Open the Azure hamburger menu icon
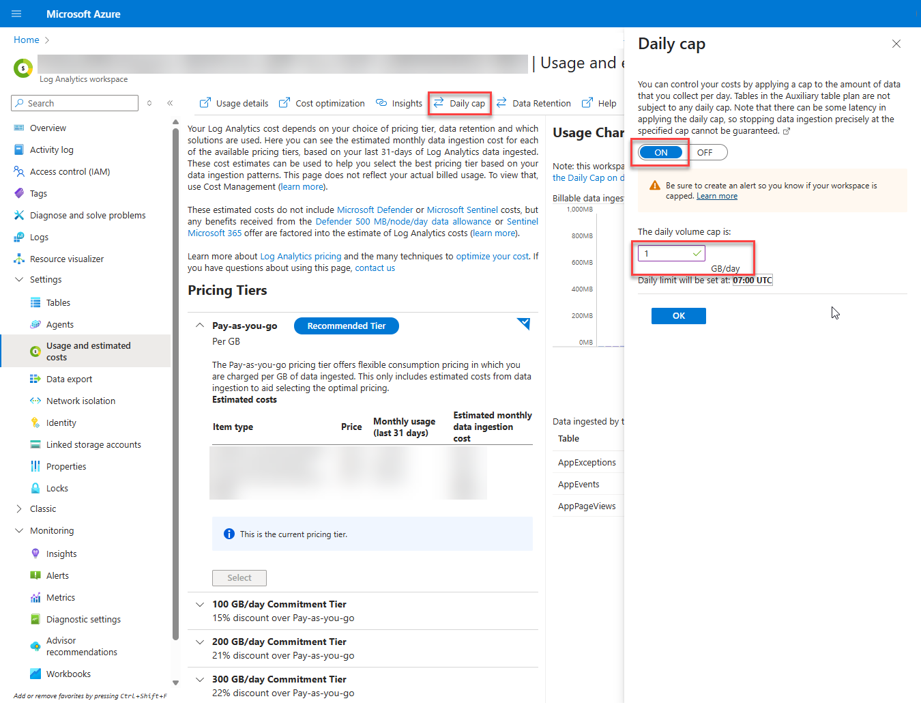 (16, 14)
